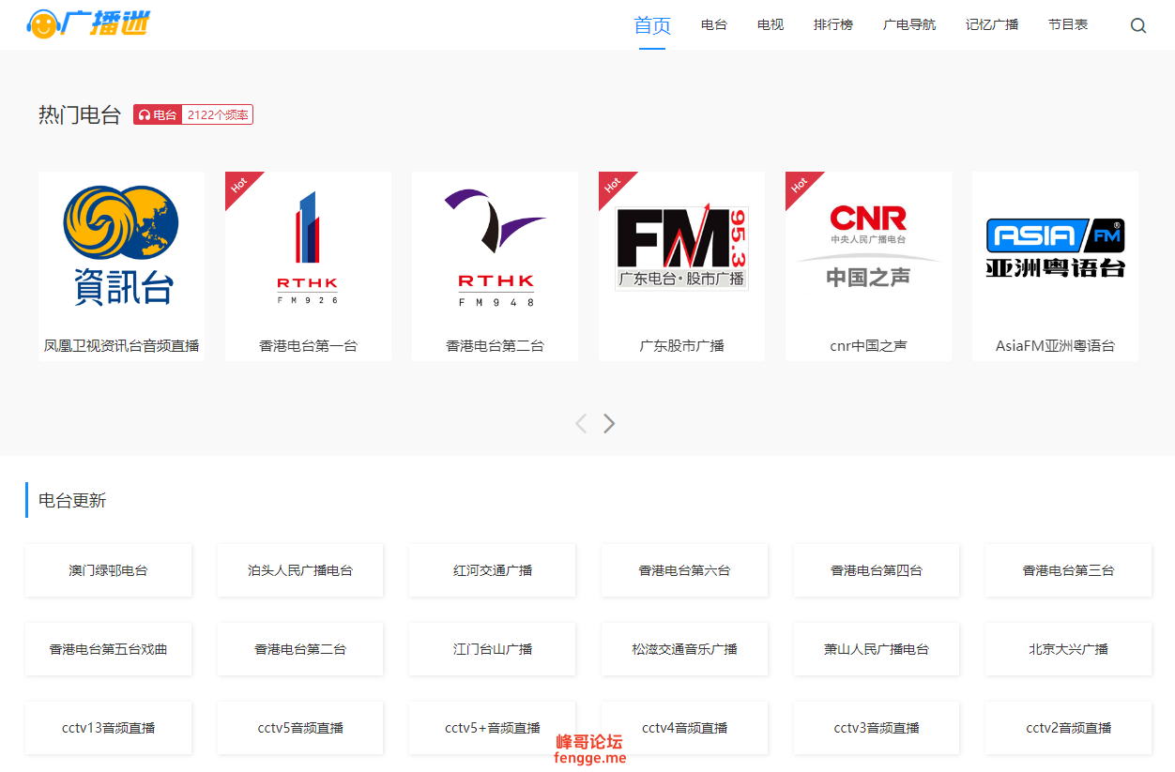Open cctv4音频直播 button

684,728
